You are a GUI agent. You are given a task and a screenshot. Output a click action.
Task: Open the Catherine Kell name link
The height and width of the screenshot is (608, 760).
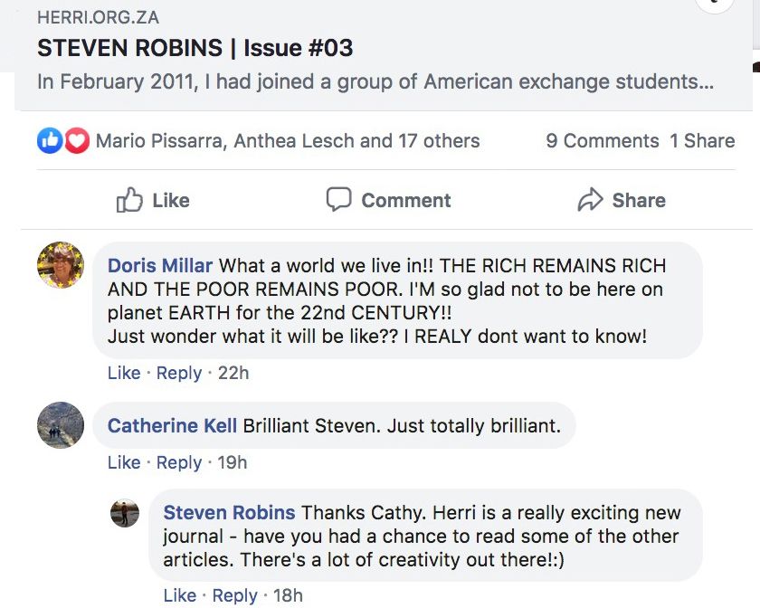[x=172, y=426]
